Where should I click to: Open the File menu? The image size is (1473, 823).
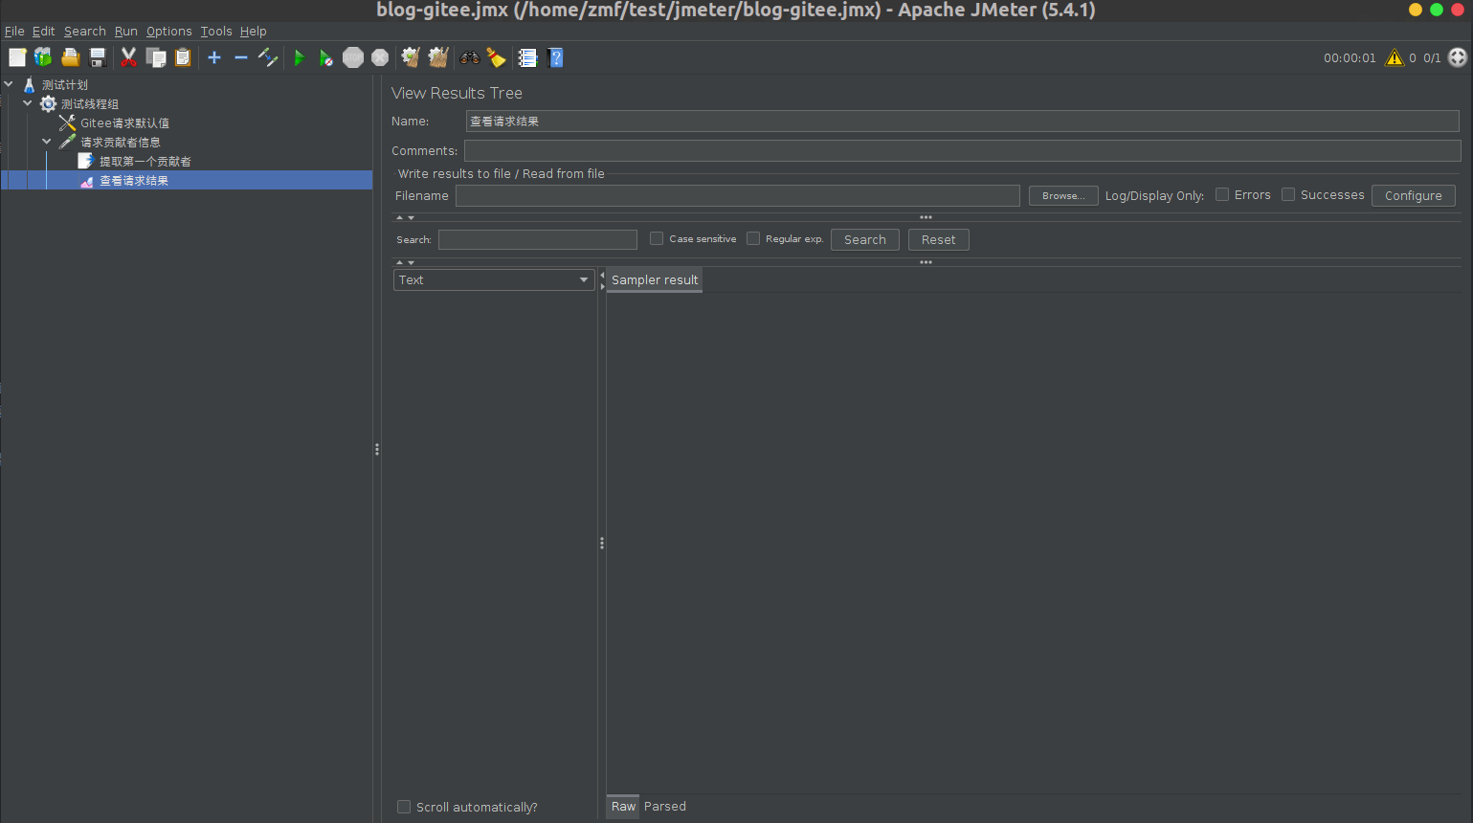tap(14, 31)
